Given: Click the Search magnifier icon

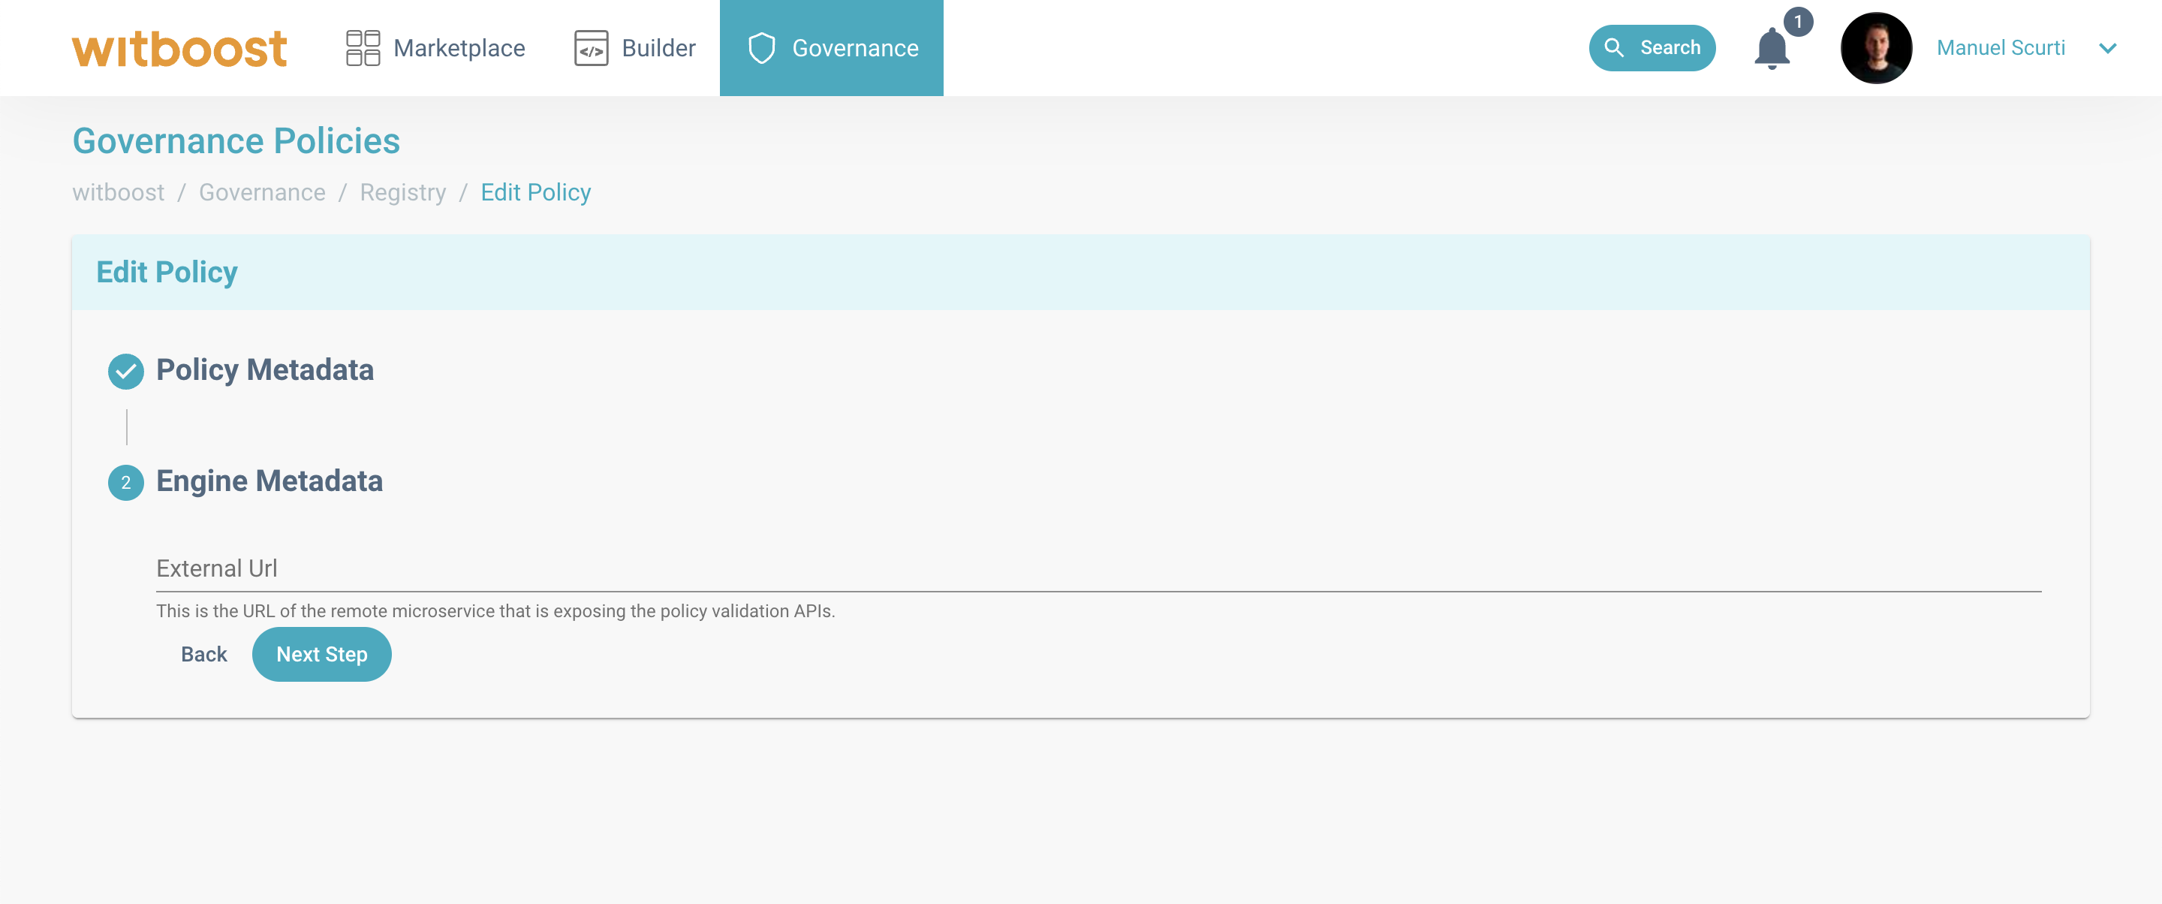Looking at the screenshot, I should pyautogui.click(x=1613, y=48).
